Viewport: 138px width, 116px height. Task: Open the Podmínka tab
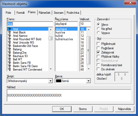(x=73, y=13)
